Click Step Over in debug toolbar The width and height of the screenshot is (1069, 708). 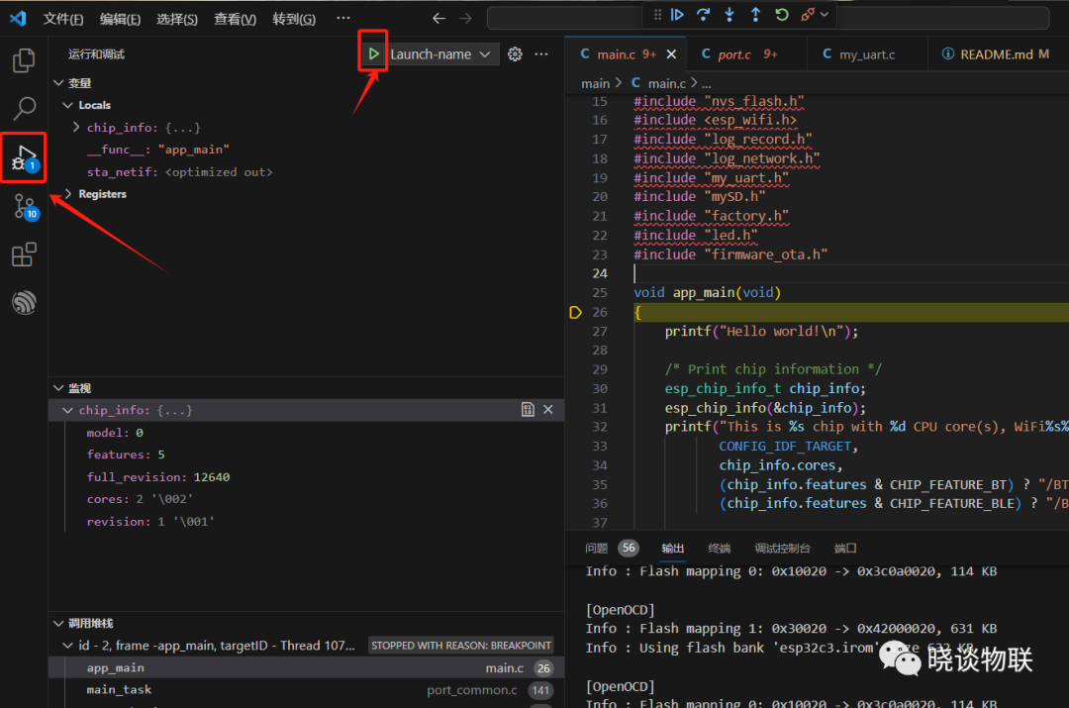pos(703,15)
